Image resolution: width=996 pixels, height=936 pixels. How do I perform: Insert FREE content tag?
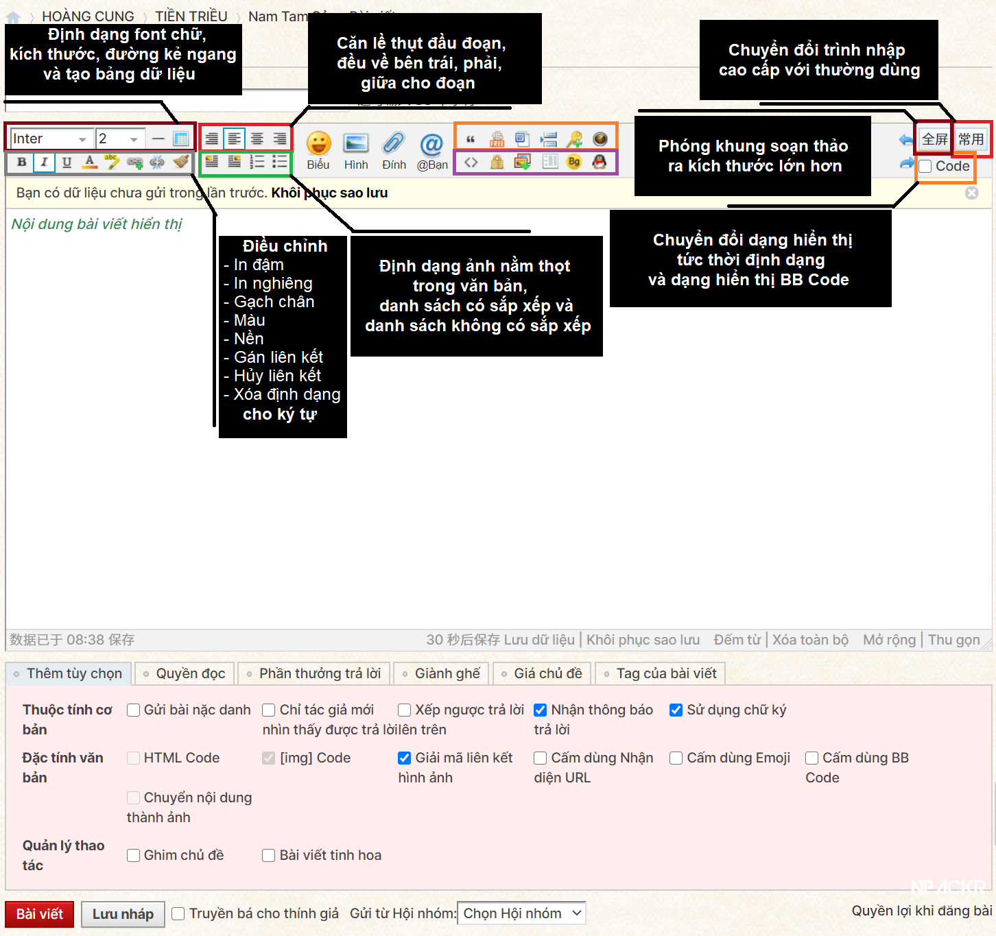pyautogui.click(x=497, y=139)
